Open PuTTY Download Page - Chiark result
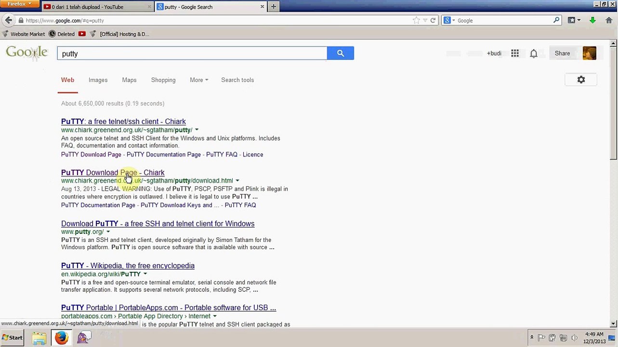Screen dimensions: 618x347 (x=113, y=173)
